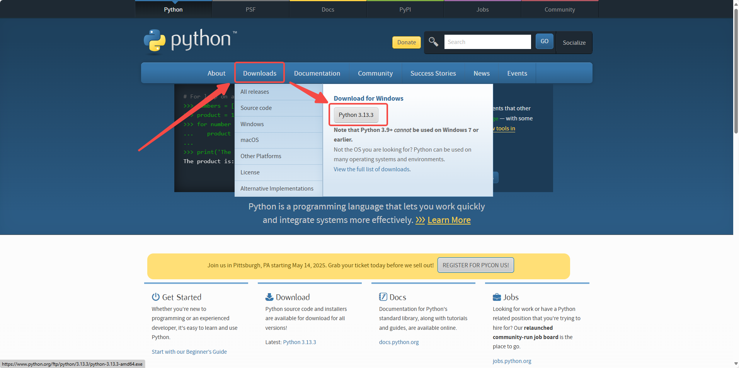
Task: Click the Download arrow icon
Action: 269,297
